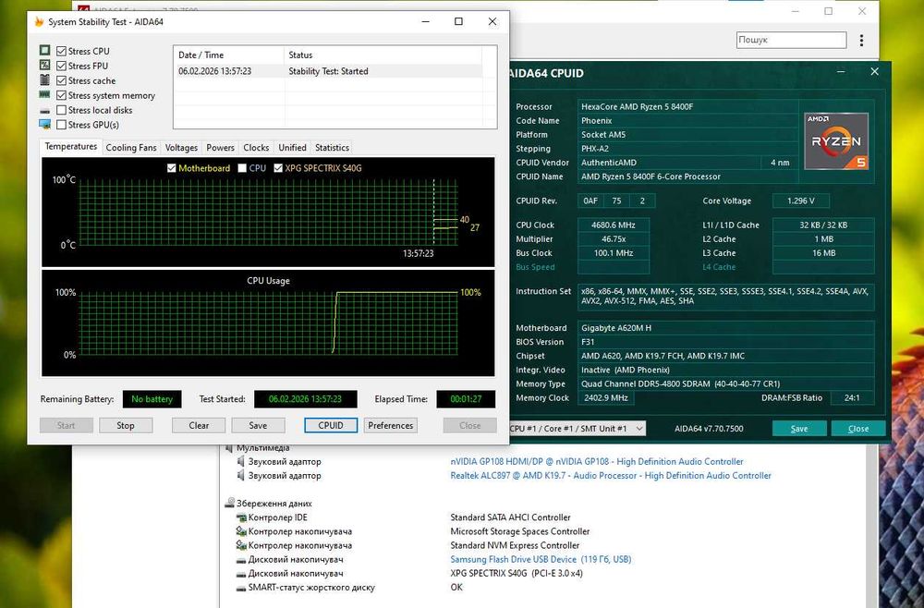Click the AMD Ryzen 5 logo in CPUID
The image size is (924, 608).
(x=836, y=141)
